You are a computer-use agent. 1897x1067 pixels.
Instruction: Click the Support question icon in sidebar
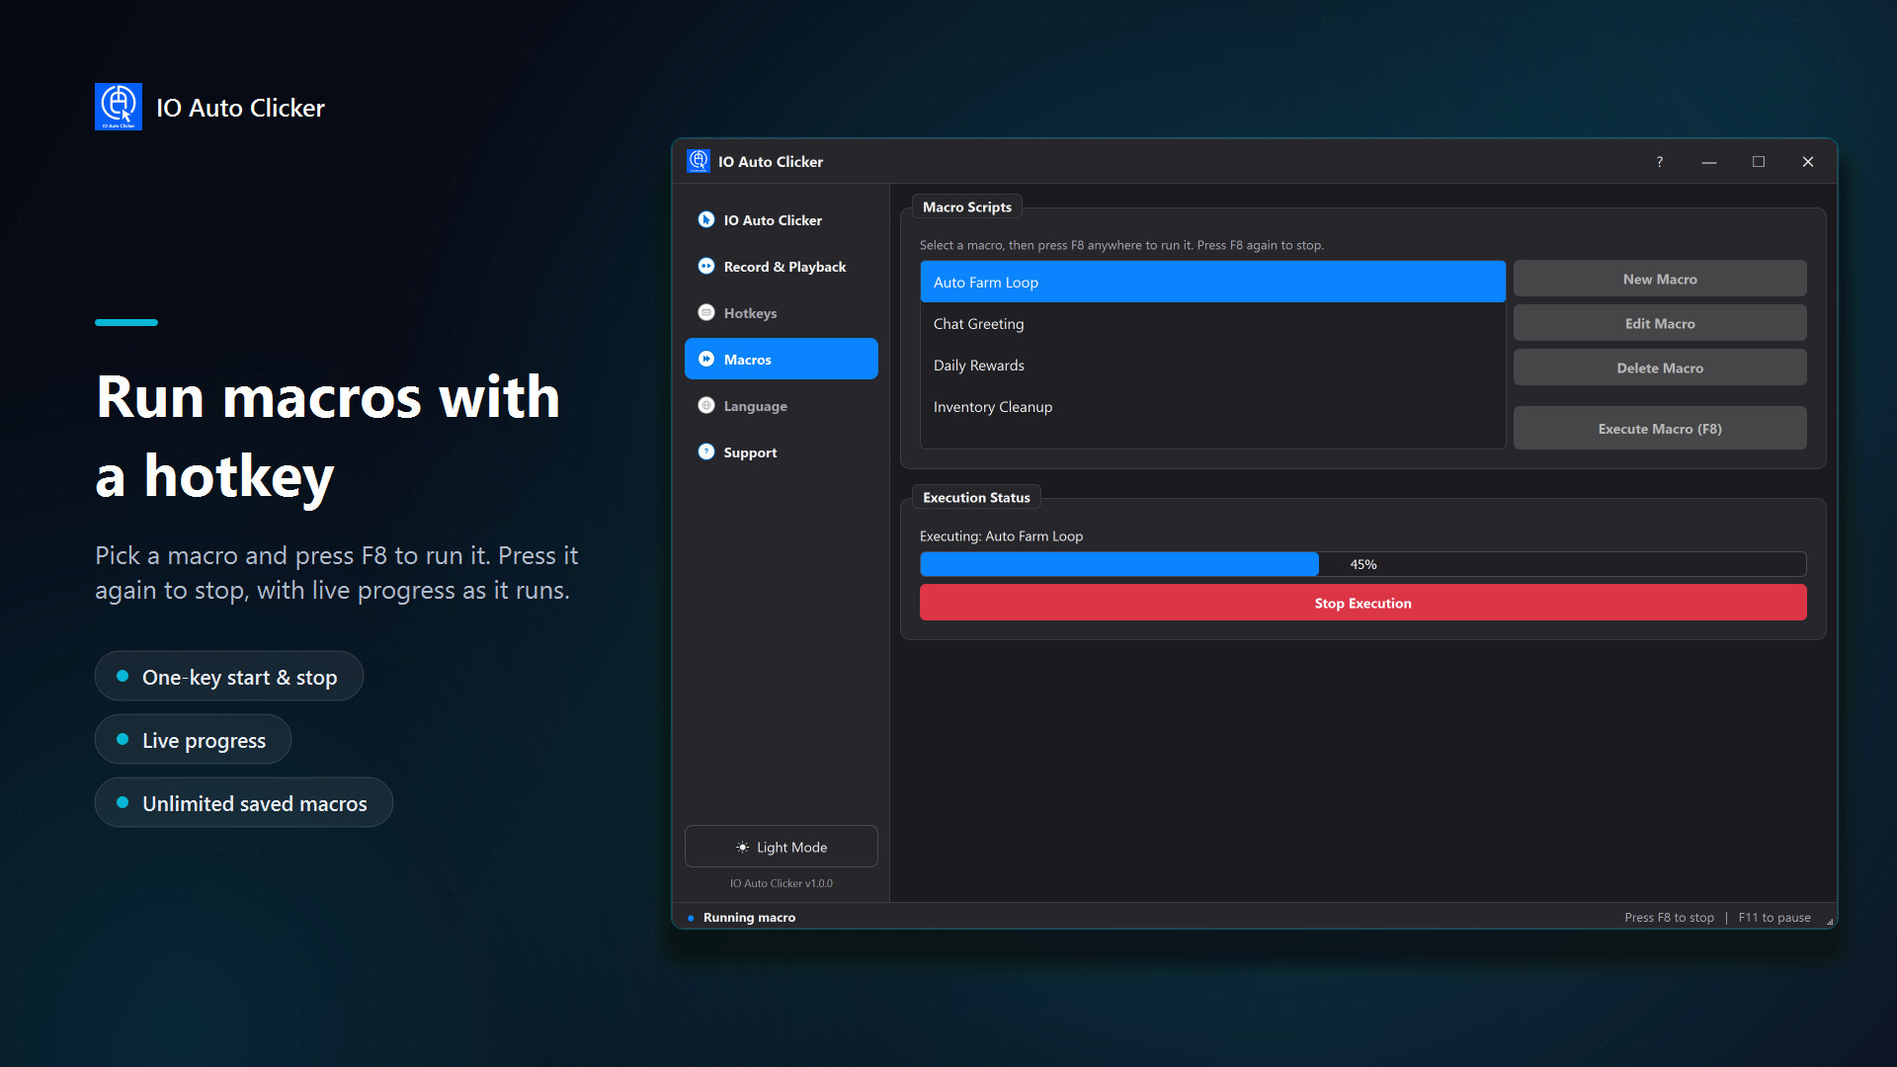[x=706, y=451]
